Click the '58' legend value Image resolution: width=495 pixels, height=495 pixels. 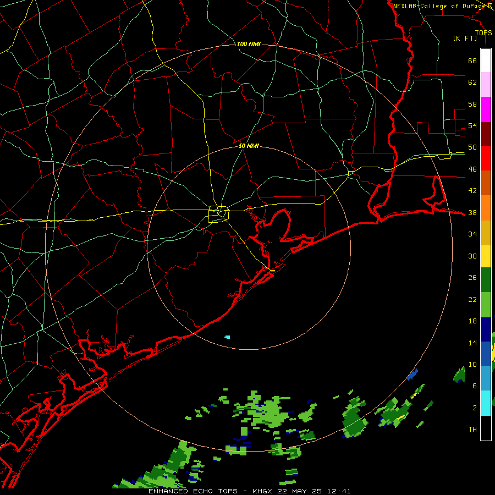pos(472,104)
